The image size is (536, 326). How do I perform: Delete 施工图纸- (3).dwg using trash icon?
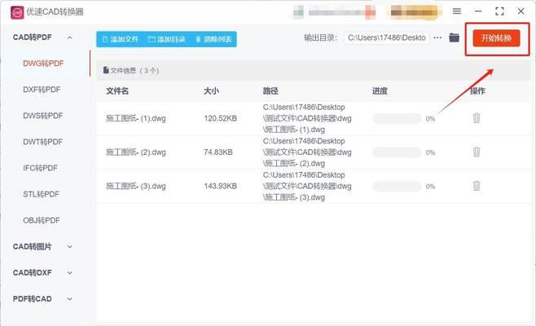477,186
